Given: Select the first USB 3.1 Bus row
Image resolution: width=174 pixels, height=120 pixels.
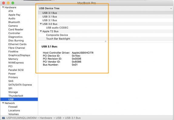Looking at the screenshot, I should 106,13.
